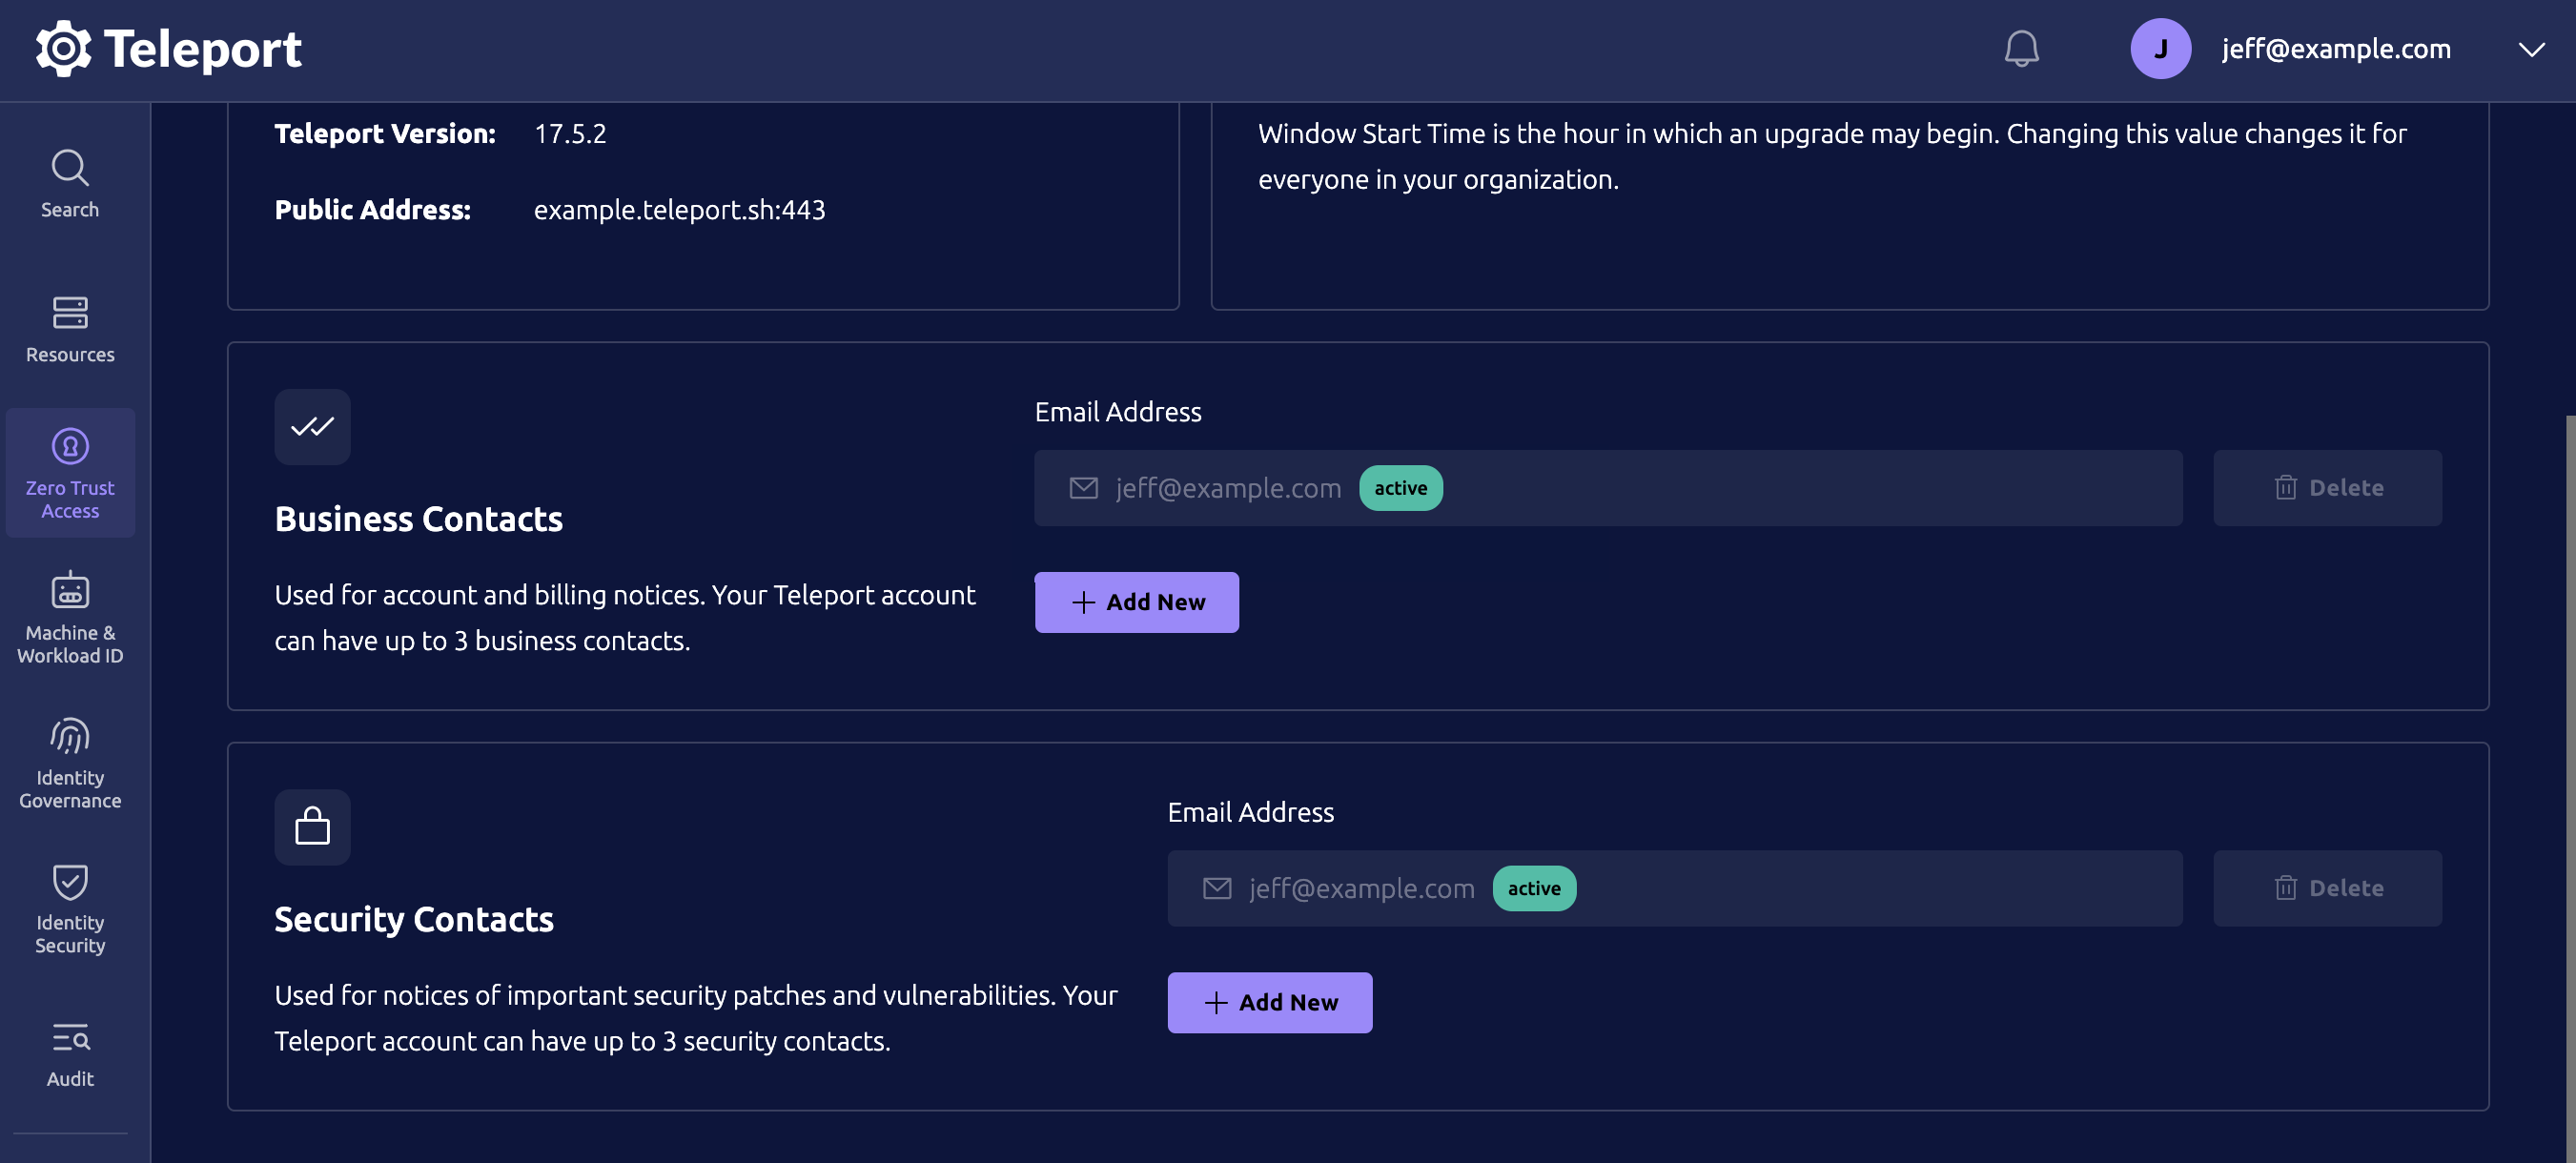Click the envelope icon in security email field

pyautogui.click(x=1217, y=888)
